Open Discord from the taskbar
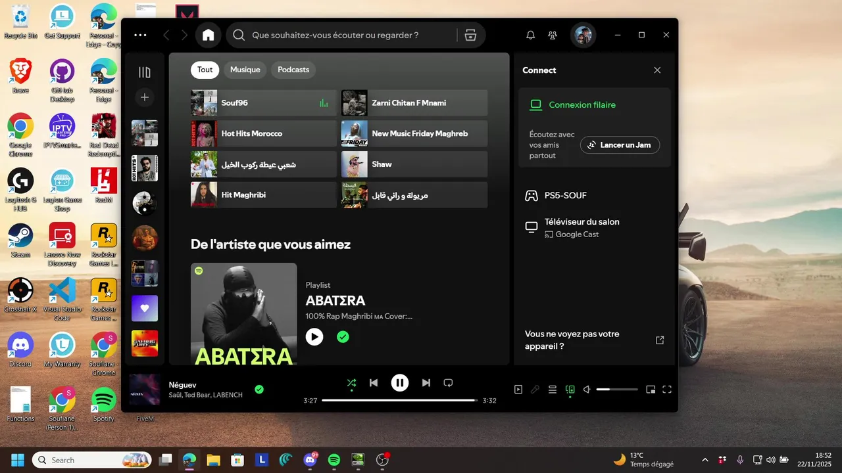This screenshot has width=842, height=473. (x=310, y=460)
